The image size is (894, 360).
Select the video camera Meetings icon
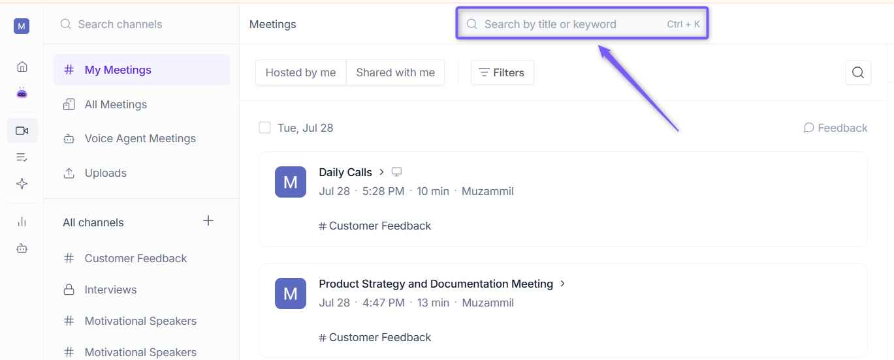coord(22,130)
